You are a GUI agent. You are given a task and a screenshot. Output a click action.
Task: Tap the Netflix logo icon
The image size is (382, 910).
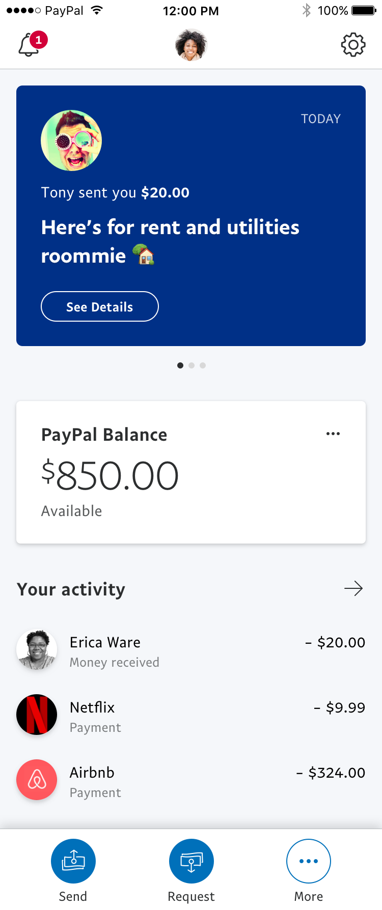click(x=37, y=715)
